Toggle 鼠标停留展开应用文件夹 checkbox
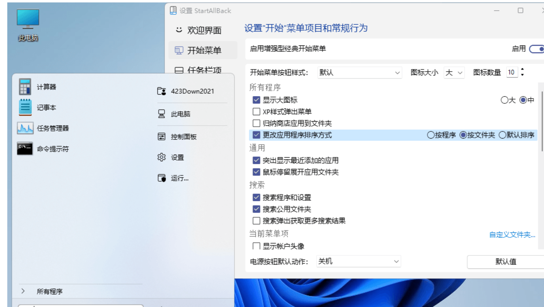This screenshot has width=544, height=307. 256,172
